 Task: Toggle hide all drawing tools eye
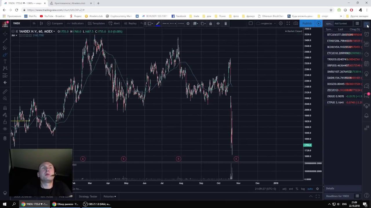tap(5, 129)
